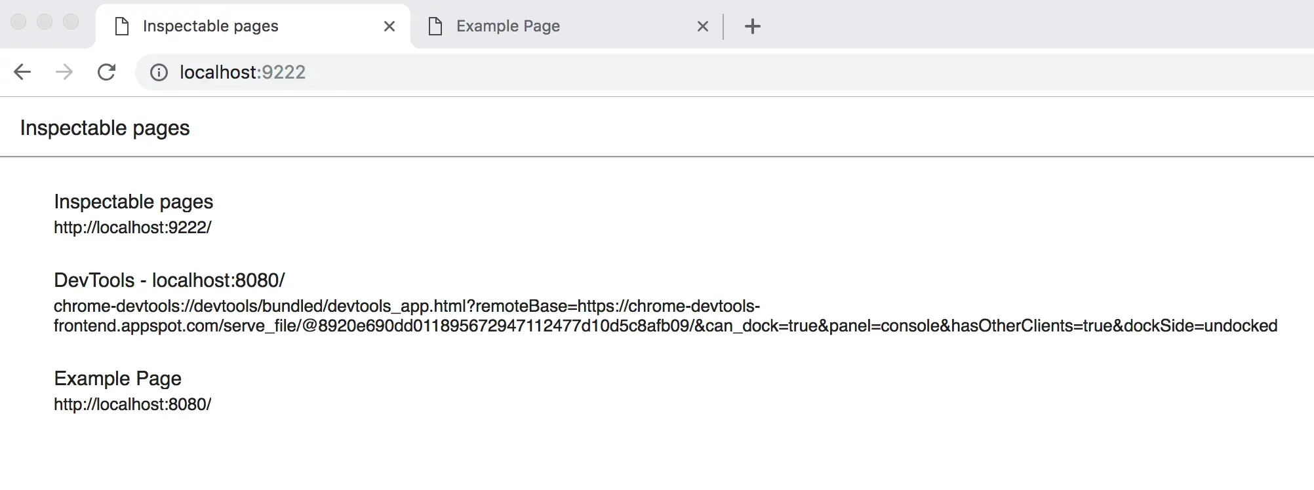1314x490 pixels.
Task: Open a new browser tab
Action: tap(752, 26)
